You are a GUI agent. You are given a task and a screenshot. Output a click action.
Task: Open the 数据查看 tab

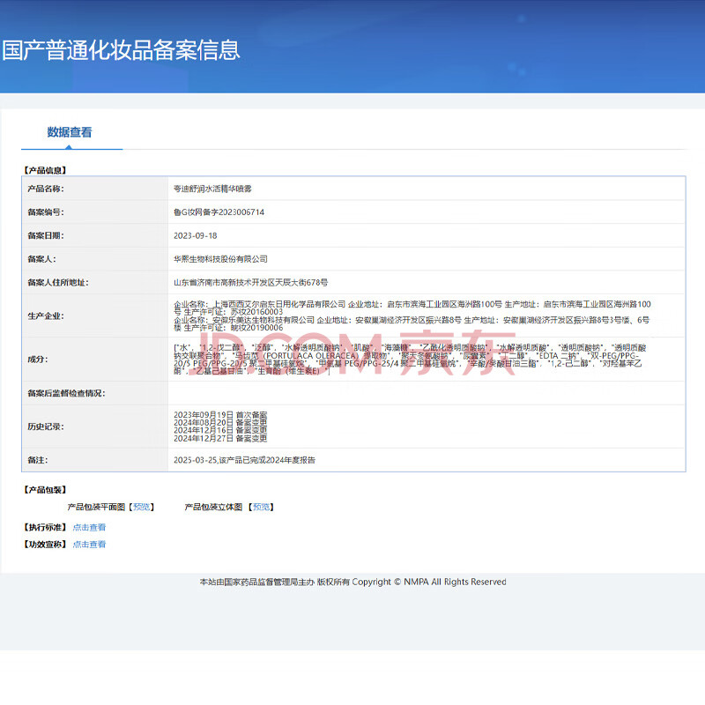70,132
